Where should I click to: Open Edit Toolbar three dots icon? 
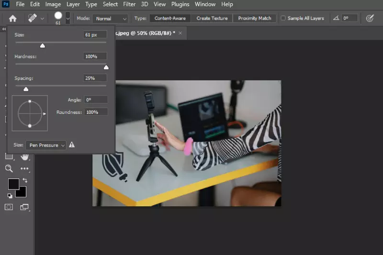coord(24,168)
